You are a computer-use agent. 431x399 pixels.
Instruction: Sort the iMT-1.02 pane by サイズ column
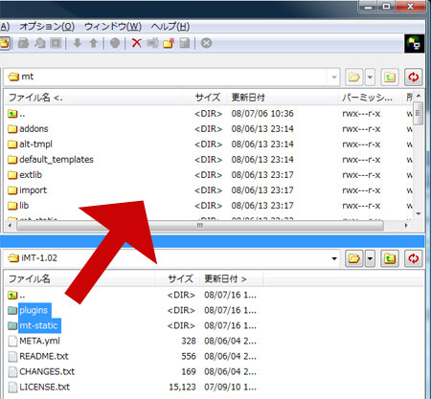coord(177,278)
